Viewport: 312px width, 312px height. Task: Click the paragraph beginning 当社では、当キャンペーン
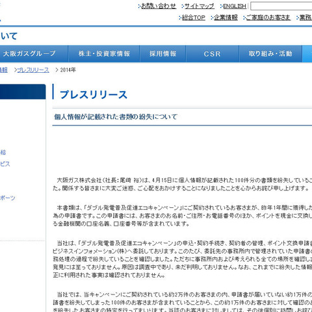tap(183, 302)
